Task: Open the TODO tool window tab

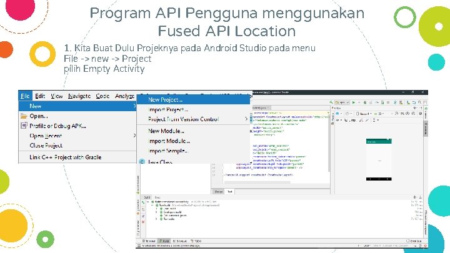Action: coord(196,241)
